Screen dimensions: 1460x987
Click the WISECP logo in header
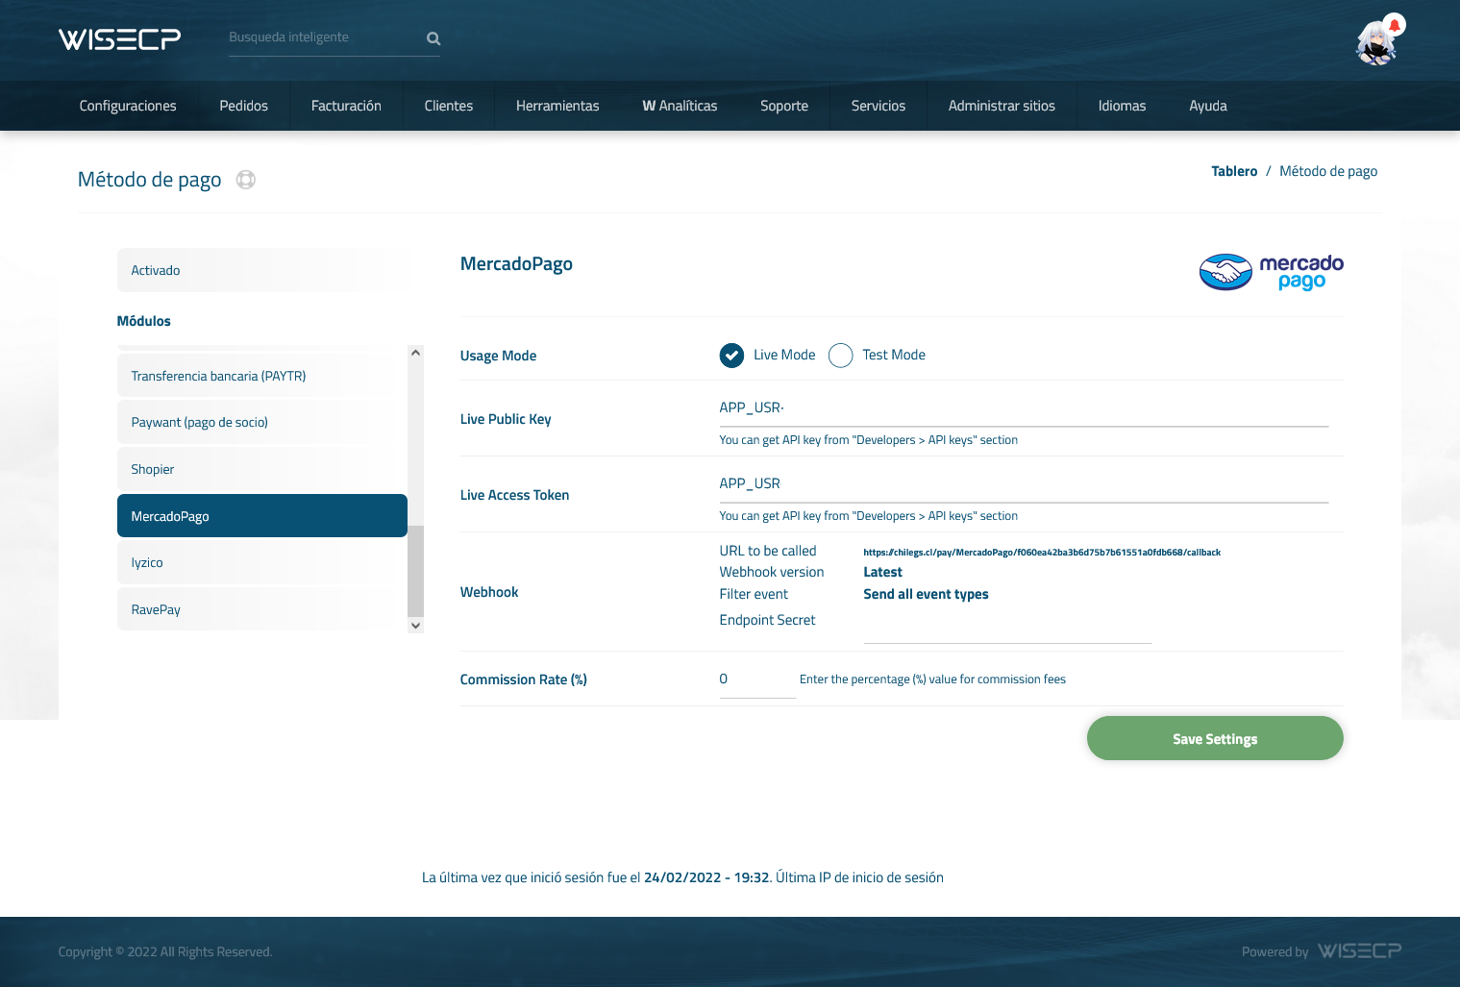click(x=119, y=38)
